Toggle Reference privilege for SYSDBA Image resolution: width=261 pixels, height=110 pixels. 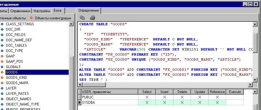(x=217, y=103)
